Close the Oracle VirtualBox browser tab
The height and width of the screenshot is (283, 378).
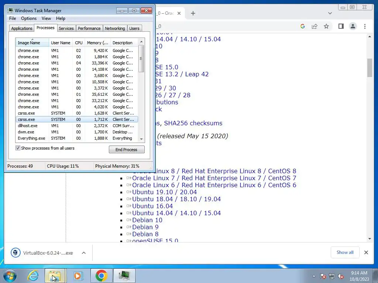pyautogui.click(x=179, y=13)
